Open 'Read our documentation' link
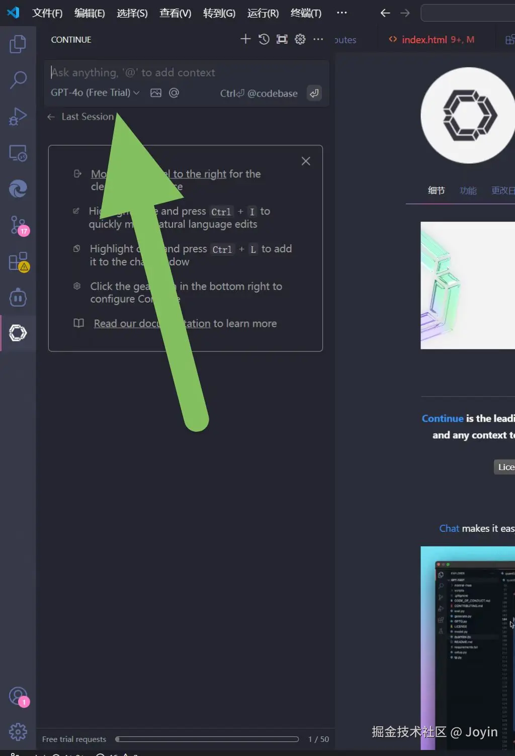515x756 pixels. (152, 324)
